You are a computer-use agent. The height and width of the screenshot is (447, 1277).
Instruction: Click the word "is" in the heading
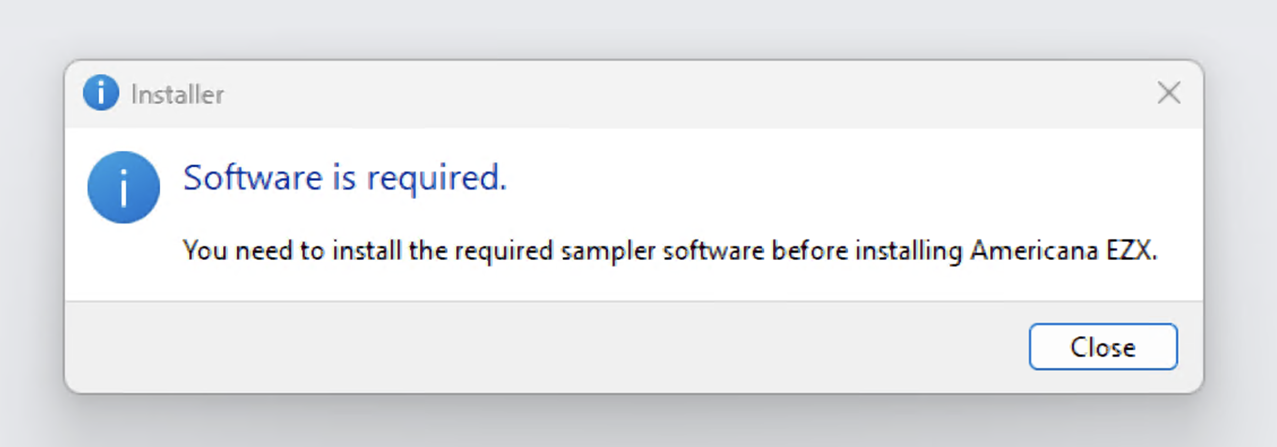click(344, 177)
